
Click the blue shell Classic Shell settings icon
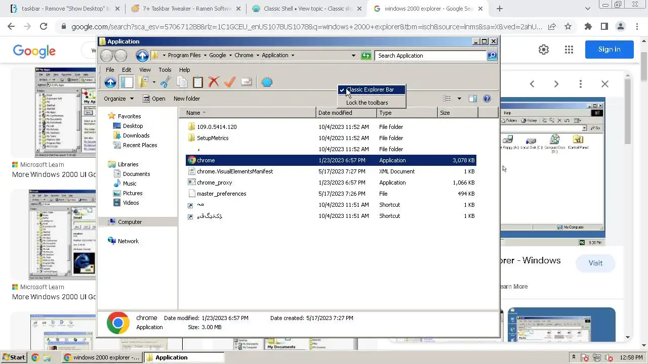267,82
